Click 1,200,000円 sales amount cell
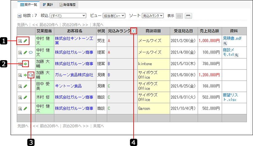The image size is (253, 146). [x=210, y=75]
